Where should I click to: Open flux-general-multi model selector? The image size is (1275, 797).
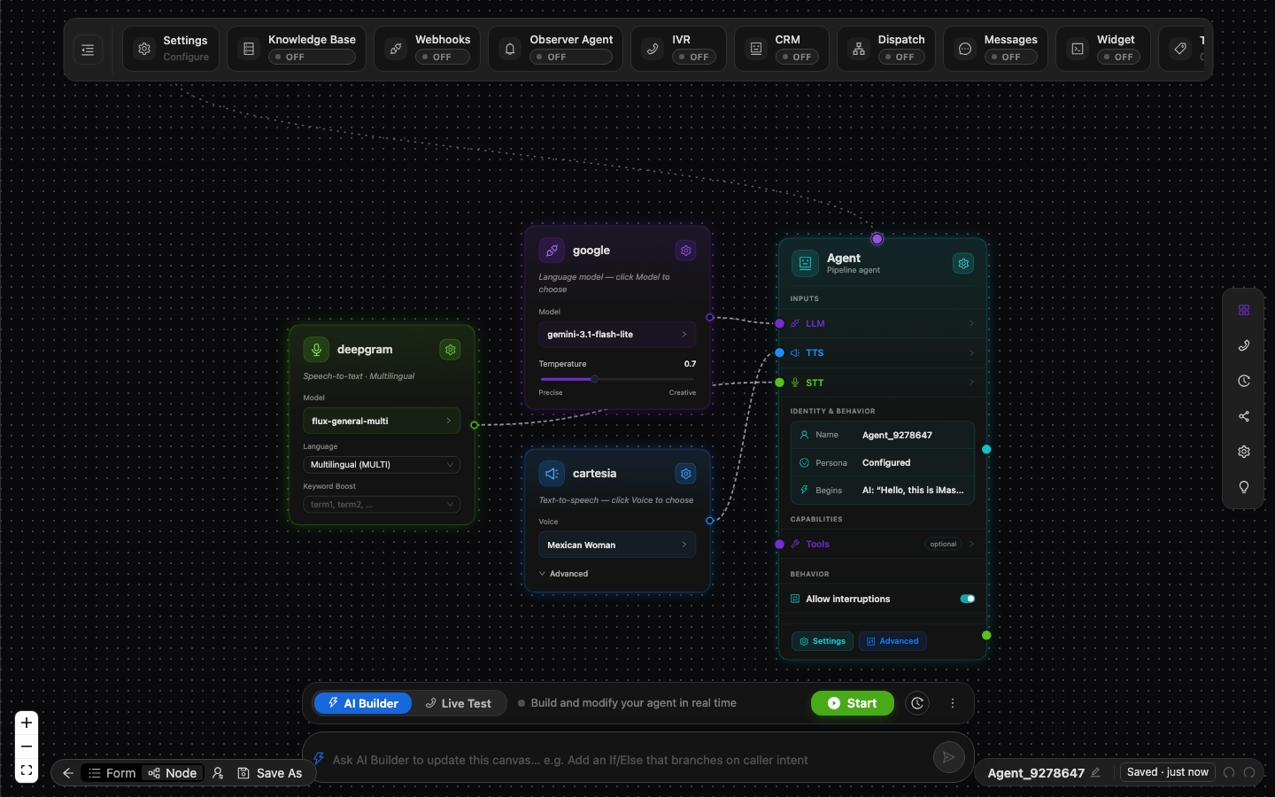pos(382,421)
